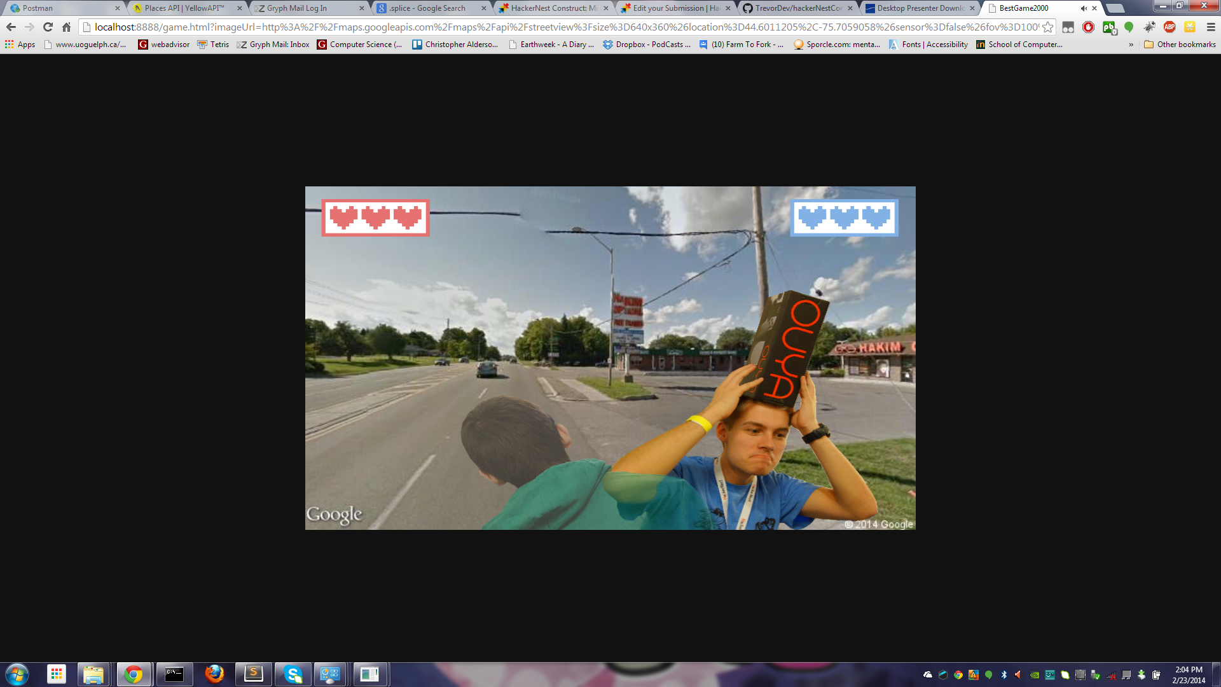Click the red hearts health bar
This screenshot has height=687, width=1221.
pyautogui.click(x=375, y=218)
